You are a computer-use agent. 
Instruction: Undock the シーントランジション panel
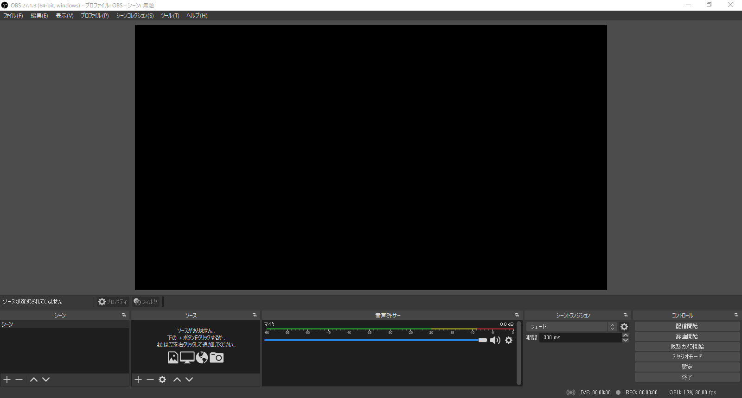pyautogui.click(x=626, y=315)
